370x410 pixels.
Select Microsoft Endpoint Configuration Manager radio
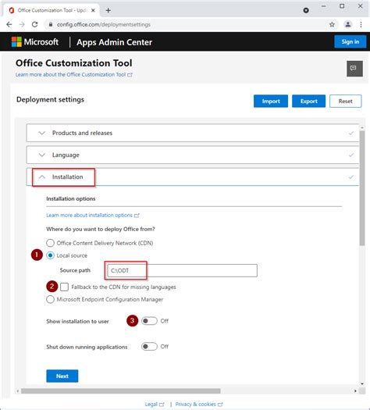[50, 299]
